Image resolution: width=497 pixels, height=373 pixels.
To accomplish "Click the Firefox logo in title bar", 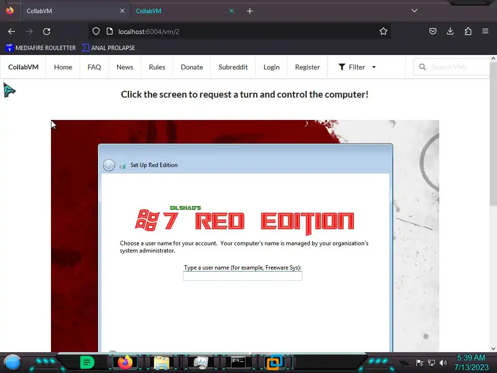I will [x=10, y=11].
